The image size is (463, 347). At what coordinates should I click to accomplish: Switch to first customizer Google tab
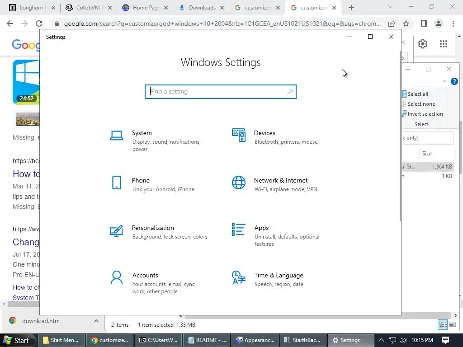(x=256, y=8)
